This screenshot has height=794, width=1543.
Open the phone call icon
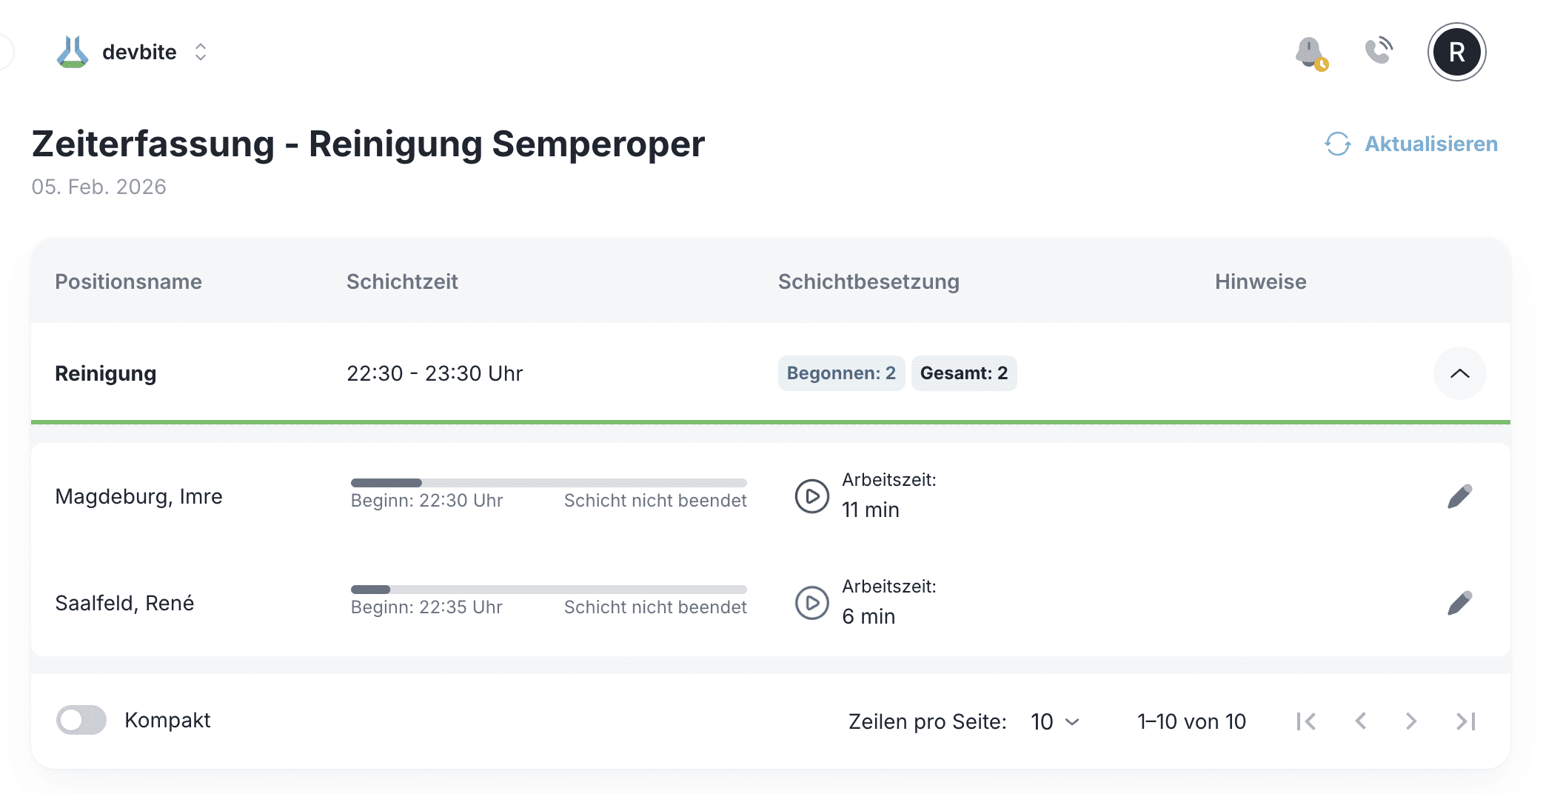(x=1379, y=52)
